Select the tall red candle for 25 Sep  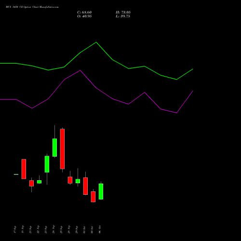(x=62, y=149)
